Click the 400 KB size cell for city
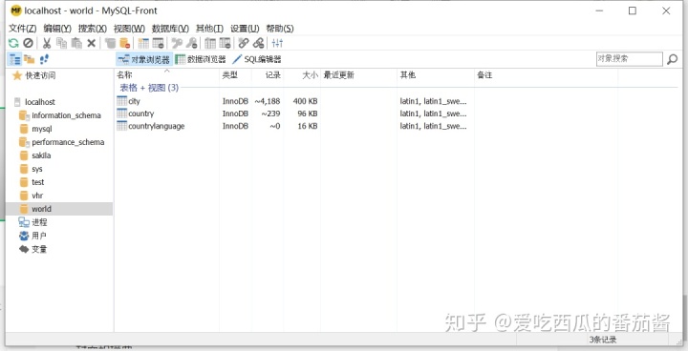Viewport: 688px width, 351px height. tap(306, 101)
